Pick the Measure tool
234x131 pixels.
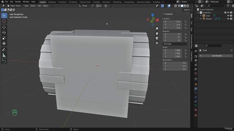(x=4, y=55)
